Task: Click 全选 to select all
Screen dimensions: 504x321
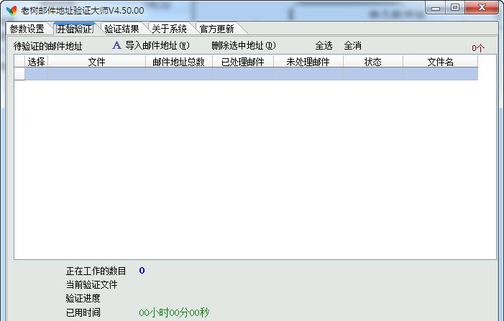Action: point(324,45)
